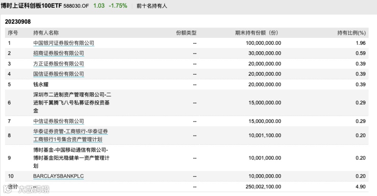Click row number 10
Viewport: 377px width, 196px height.
11,176
